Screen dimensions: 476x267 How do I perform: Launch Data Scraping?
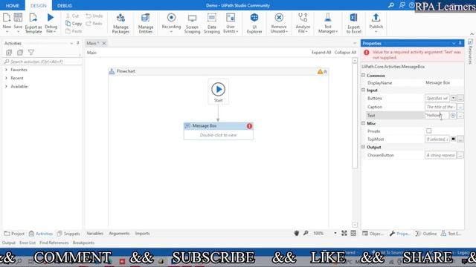click(211, 23)
